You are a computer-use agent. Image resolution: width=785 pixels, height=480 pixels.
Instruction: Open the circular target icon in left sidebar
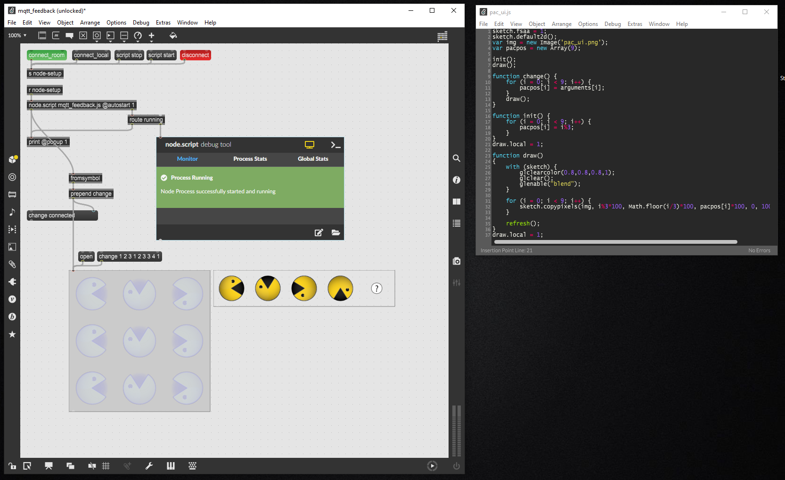tap(12, 177)
